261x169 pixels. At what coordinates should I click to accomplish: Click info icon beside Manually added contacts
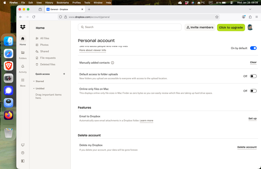[113, 63]
